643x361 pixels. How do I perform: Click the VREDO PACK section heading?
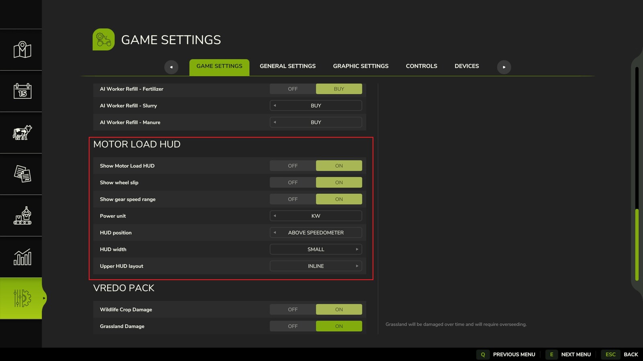point(124,288)
